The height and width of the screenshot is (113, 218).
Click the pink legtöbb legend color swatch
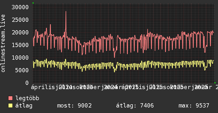coord(10,98)
